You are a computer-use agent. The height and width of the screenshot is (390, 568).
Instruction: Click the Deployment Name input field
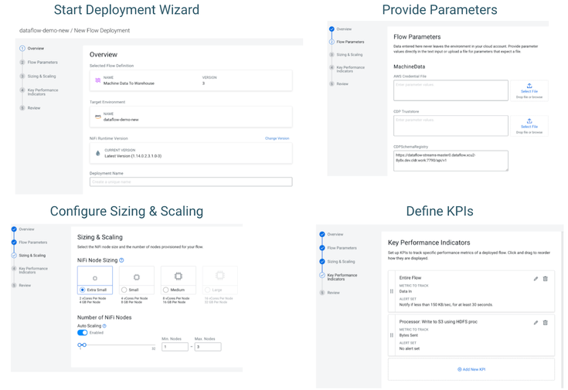point(191,181)
